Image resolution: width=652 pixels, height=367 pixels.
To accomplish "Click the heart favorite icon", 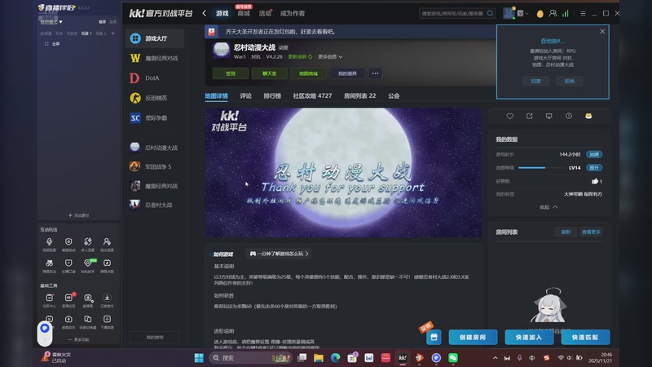I will tap(510, 116).
